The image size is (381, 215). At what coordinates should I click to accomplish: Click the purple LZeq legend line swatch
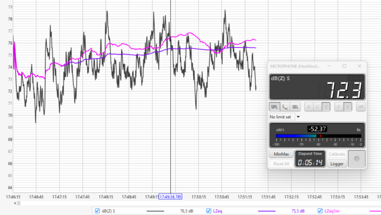tap(267, 211)
